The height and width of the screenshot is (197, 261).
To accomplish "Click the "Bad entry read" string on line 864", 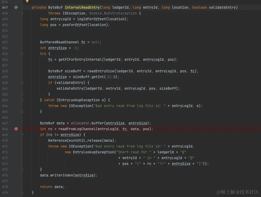I will click(130, 106).
